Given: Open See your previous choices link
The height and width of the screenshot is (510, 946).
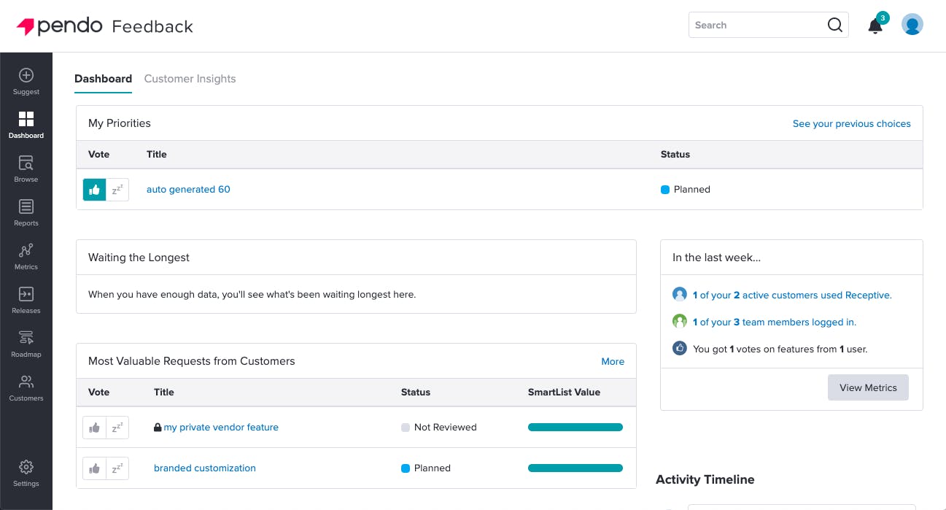Looking at the screenshot, I should click(x=851, y=124).
